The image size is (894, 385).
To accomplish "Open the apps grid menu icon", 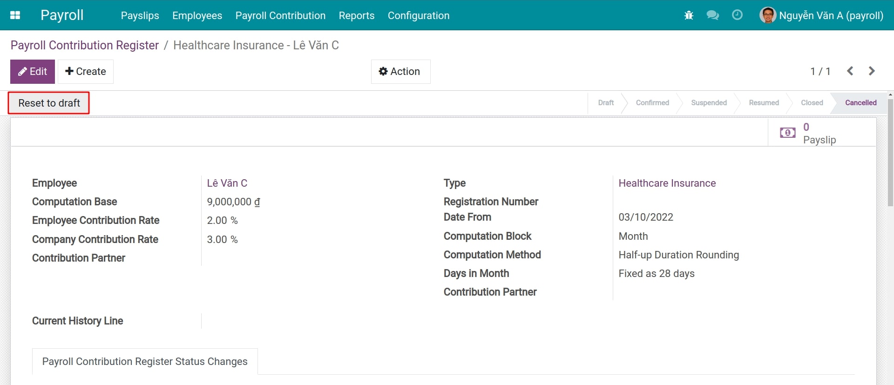I will (15, 15).
